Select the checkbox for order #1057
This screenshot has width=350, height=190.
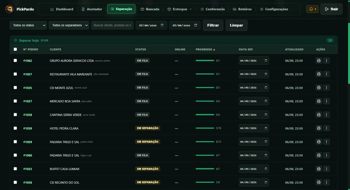click(15, 74)
